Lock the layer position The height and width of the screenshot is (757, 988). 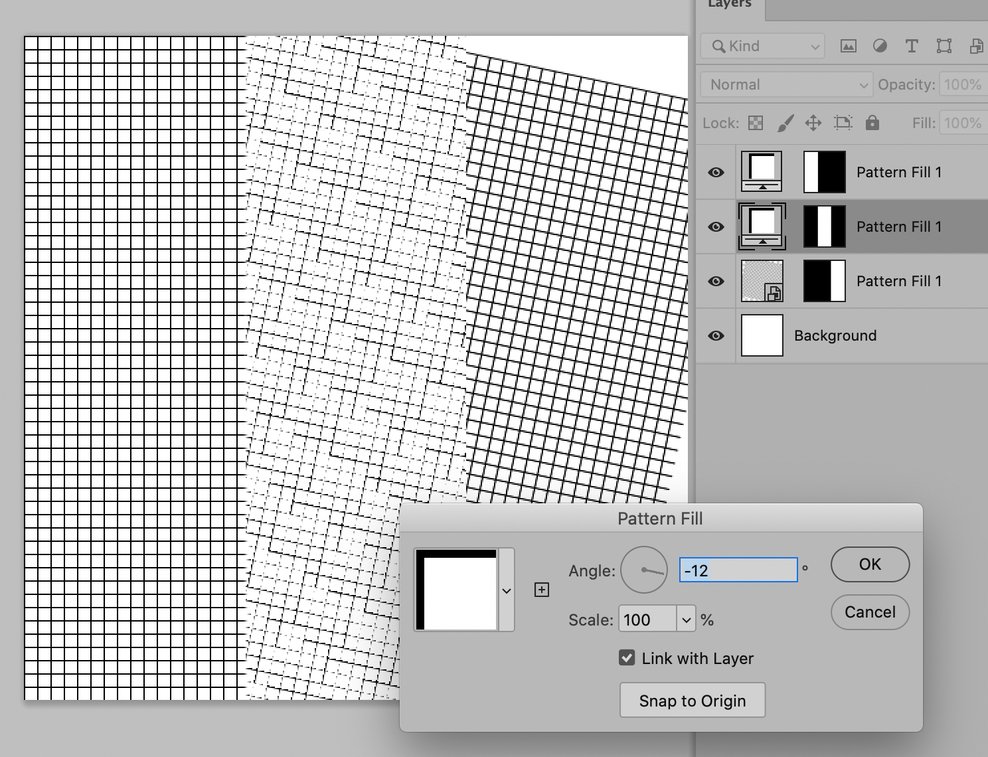coord(813,123)
